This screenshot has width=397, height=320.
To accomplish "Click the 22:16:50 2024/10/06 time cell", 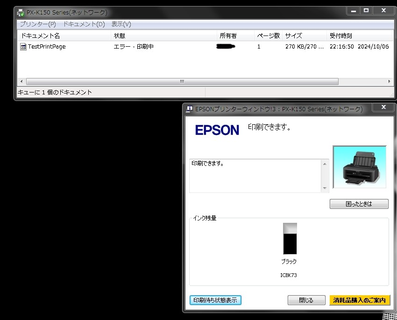I will pyautogui.click(x=359, y=47).
